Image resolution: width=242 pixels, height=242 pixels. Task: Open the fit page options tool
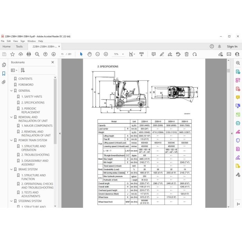pos(132,54)
